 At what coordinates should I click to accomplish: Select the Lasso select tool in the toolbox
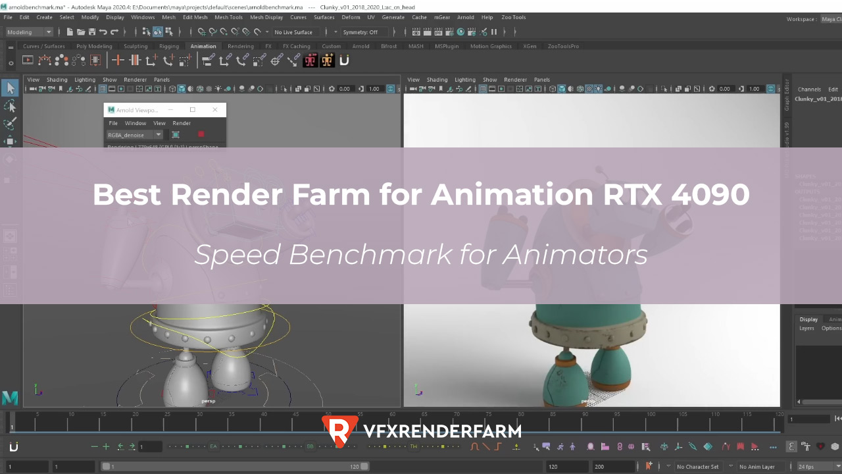(x=10, y=106)
